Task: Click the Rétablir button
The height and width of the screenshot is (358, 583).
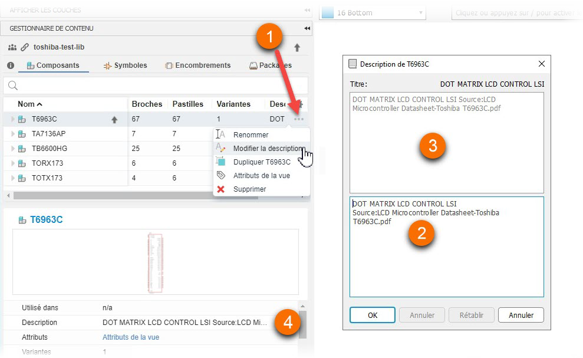Action: point(472,315)
